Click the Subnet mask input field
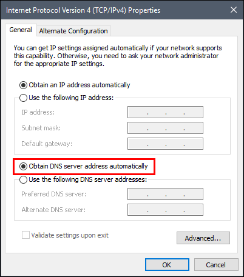The width and height of the screenshot is (244, 277). pos(165,128)
